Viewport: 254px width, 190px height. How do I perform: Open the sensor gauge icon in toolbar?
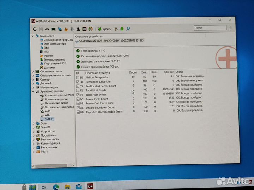(x=90, y=29)
